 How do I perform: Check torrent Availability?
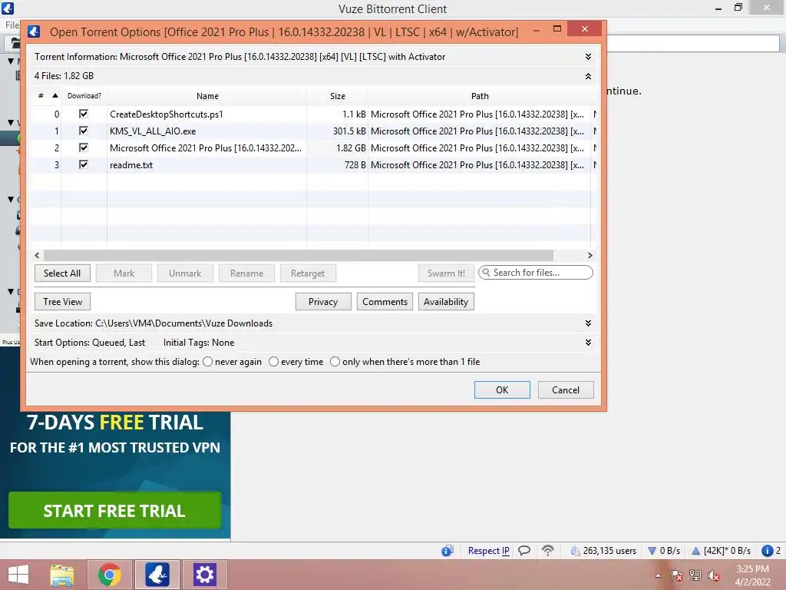click(x=446, y=301)
